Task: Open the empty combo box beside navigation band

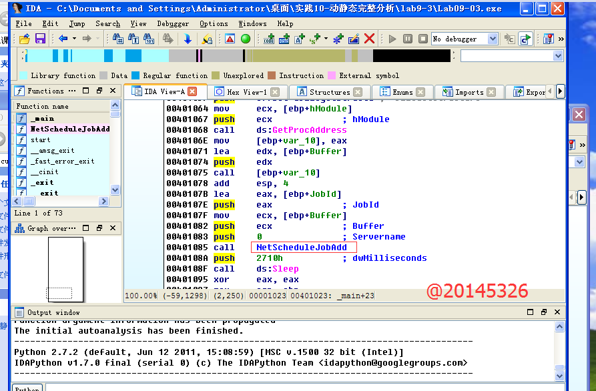Action: coord(558,56)
